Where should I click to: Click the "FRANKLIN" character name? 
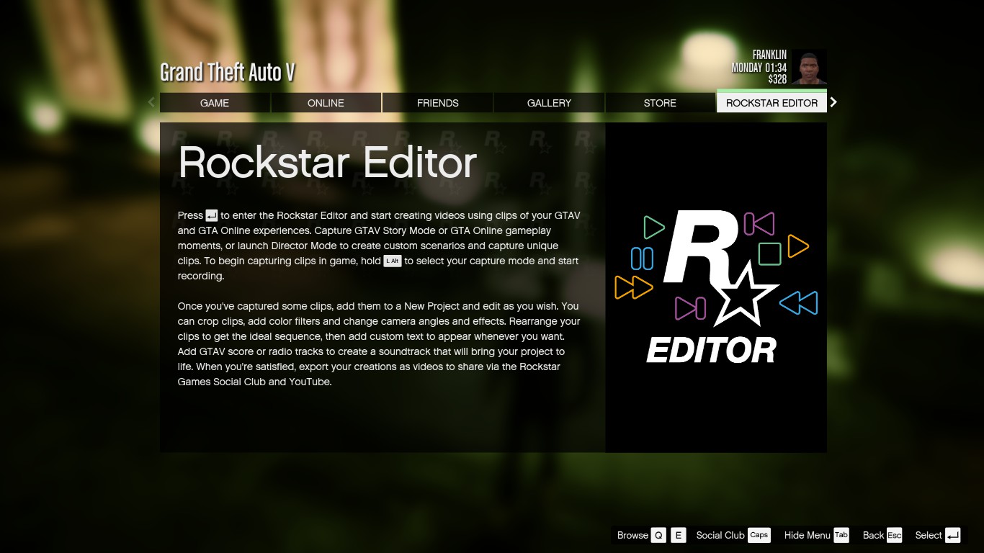point(769,55)
